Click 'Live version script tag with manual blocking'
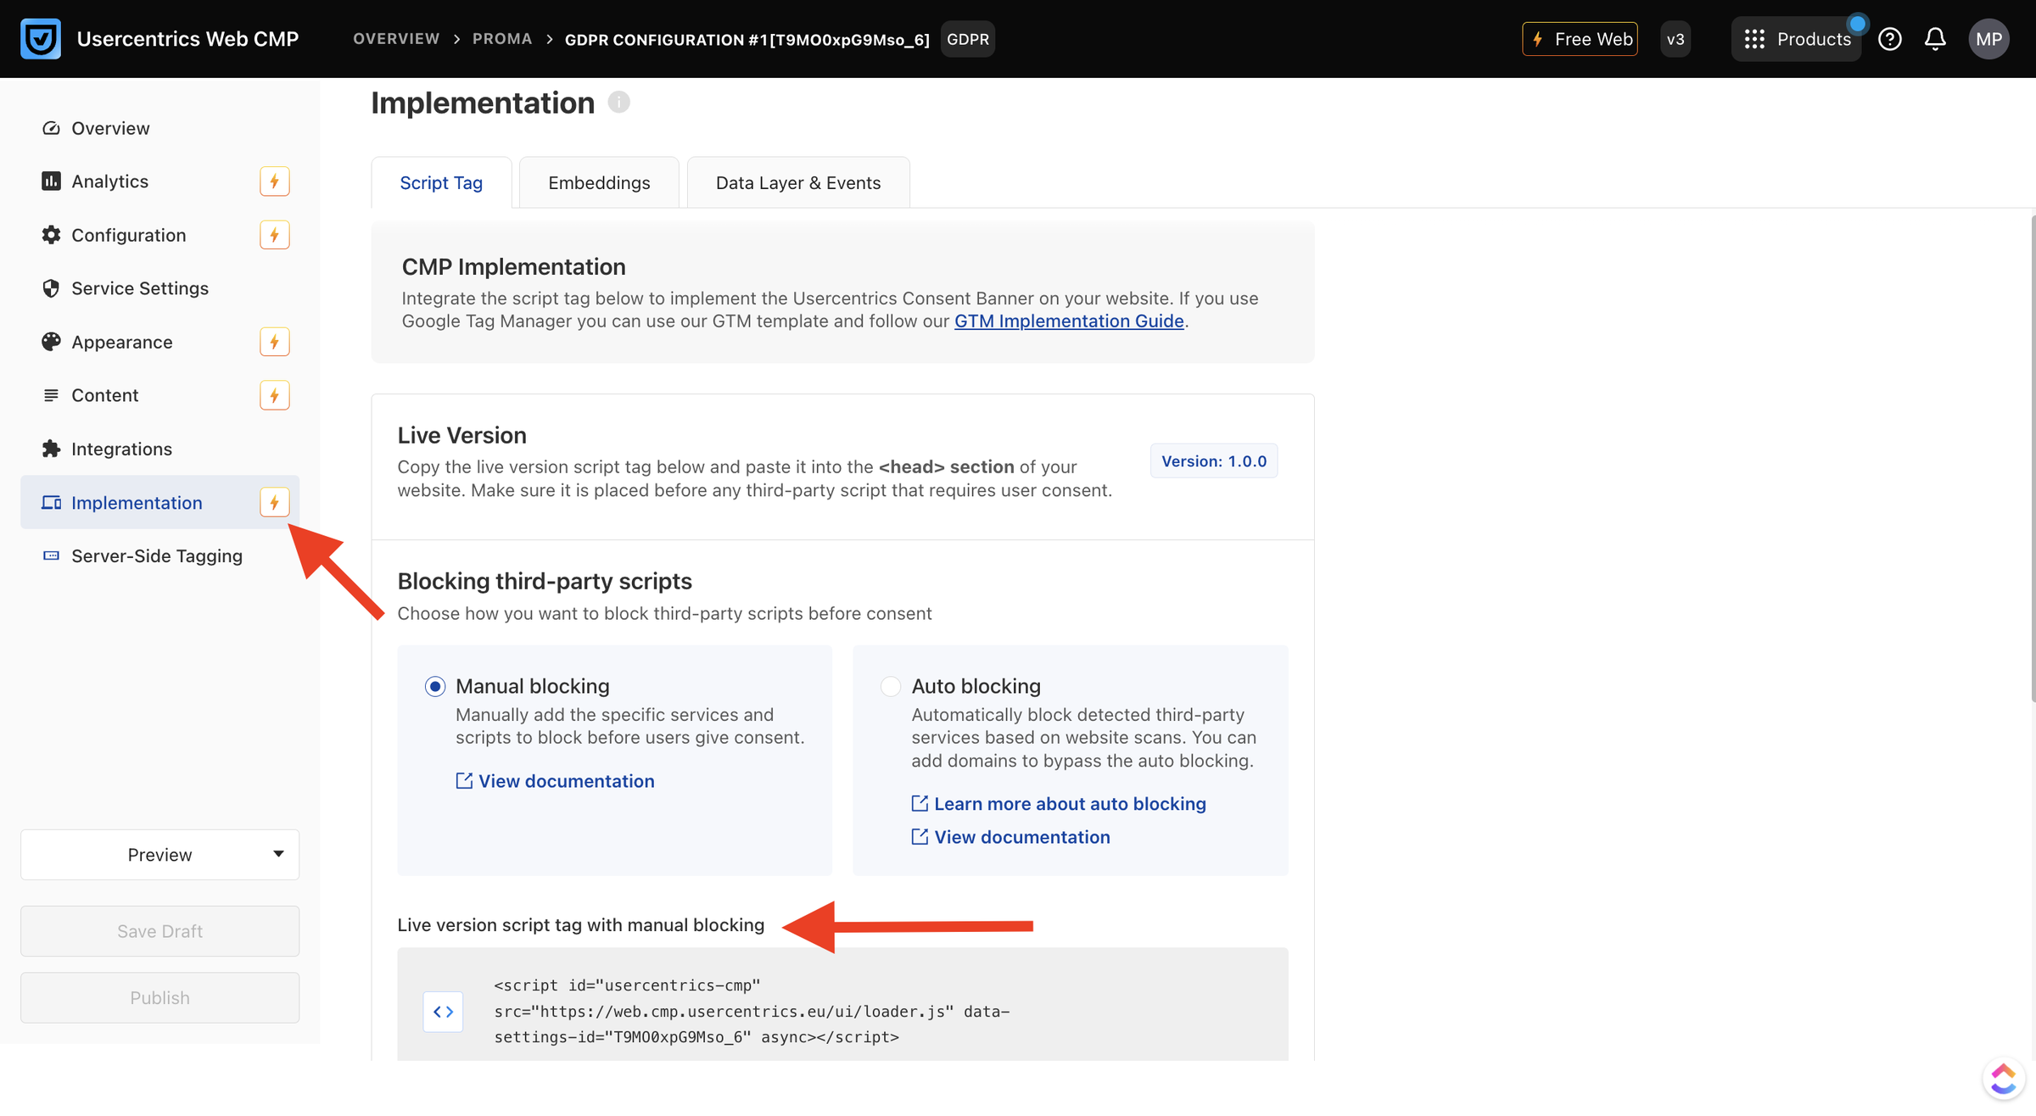Screen dimensions: 2036x1116 pos(580,925)
